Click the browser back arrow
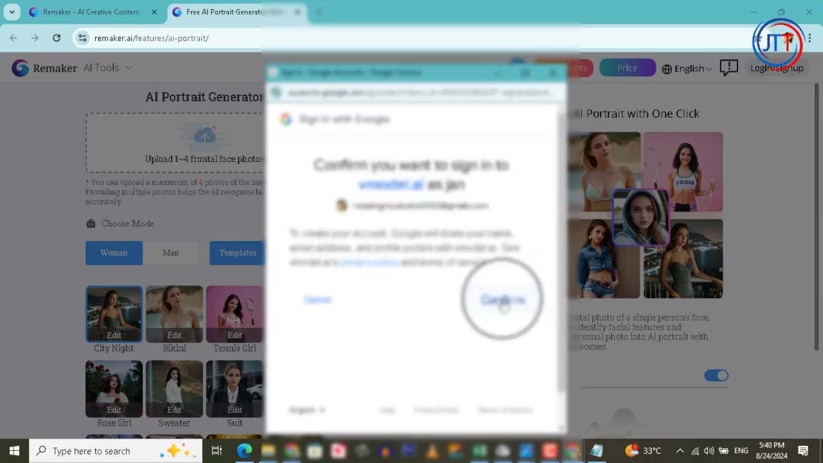This screenshot has width=823, height=463. tap(14, 38)
